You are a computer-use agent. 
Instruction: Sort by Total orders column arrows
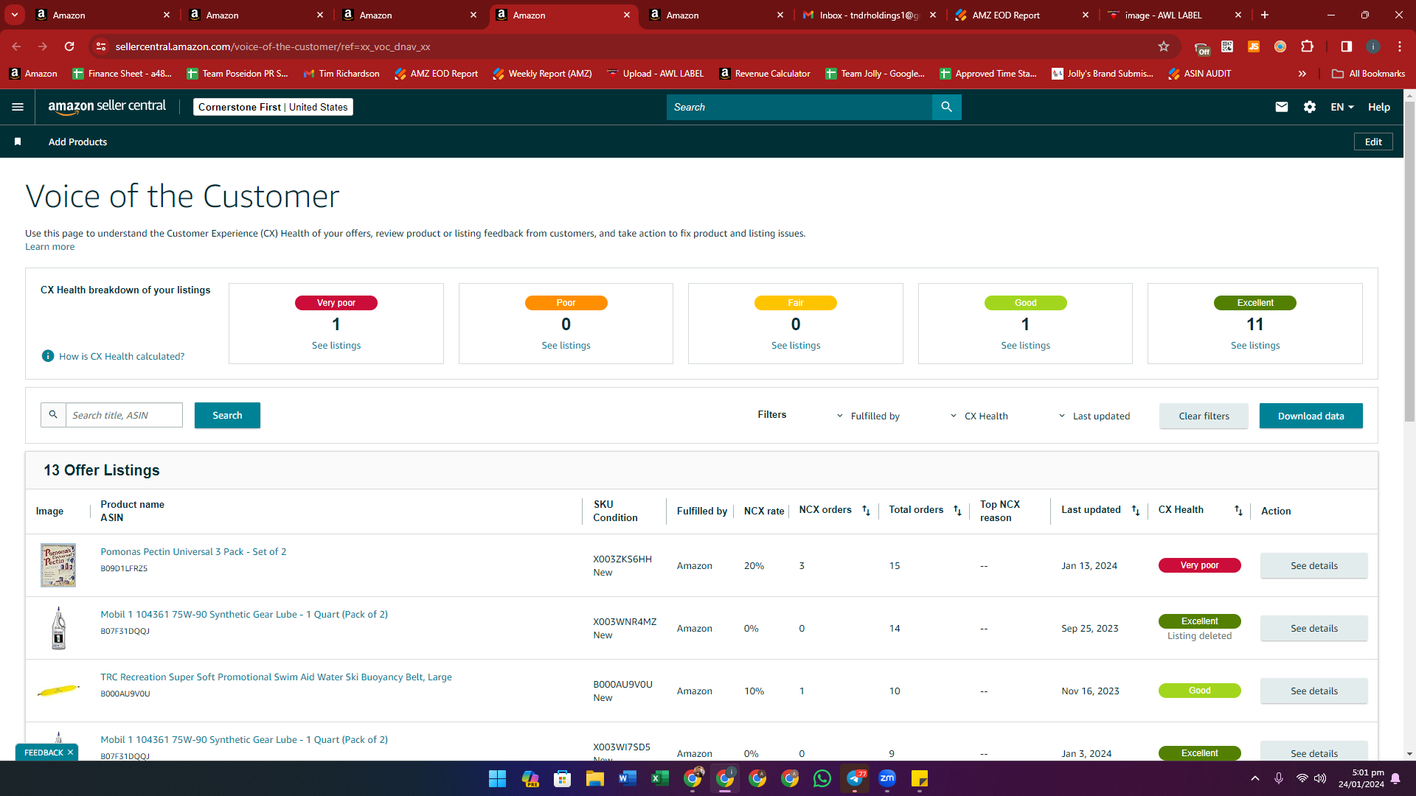tap(957, 510)
